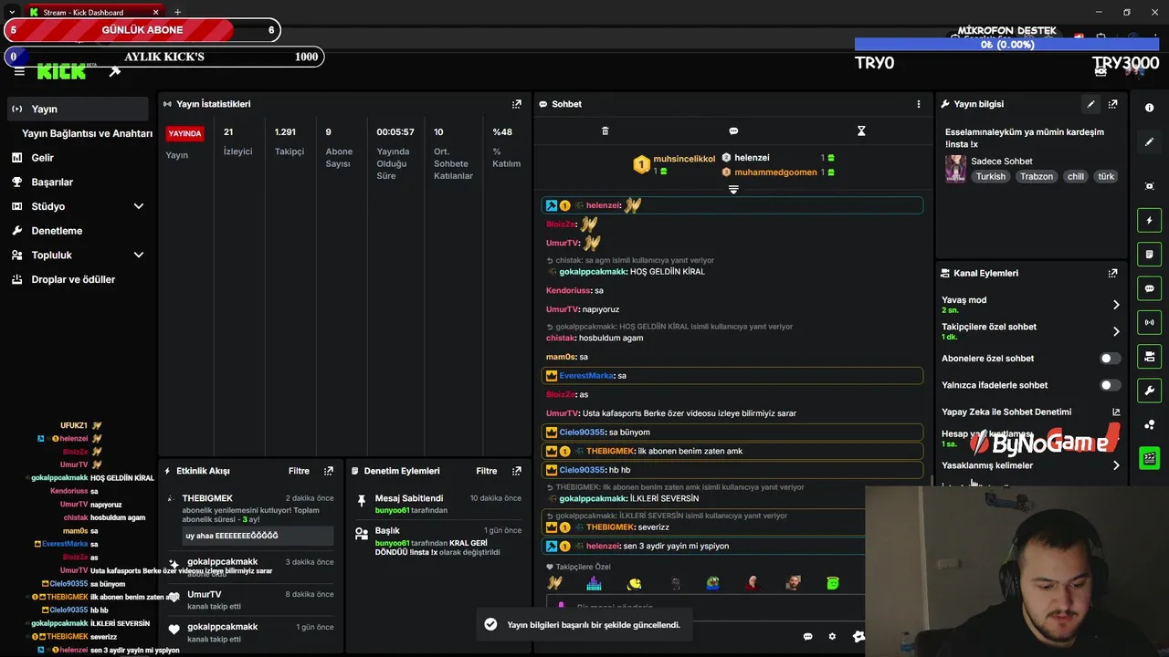The height and width of the screenshot is (657, 1169).
Task: Click the Trabzon tag
Action: tap(1037, 177)
